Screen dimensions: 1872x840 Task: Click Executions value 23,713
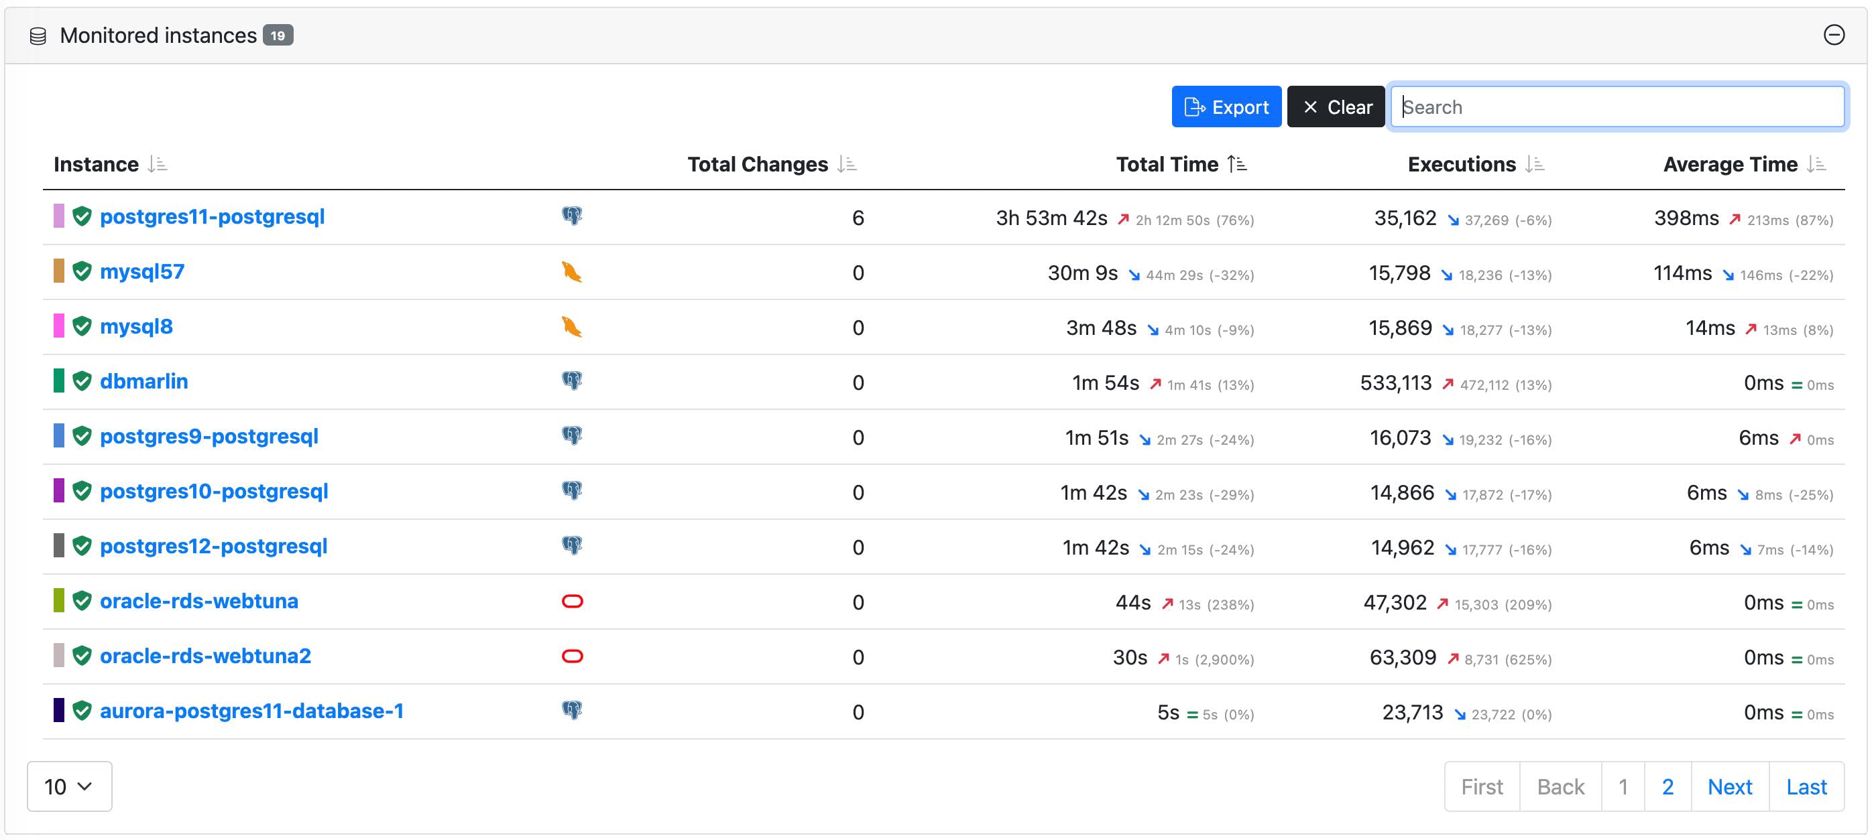[x=1412, y=712]
